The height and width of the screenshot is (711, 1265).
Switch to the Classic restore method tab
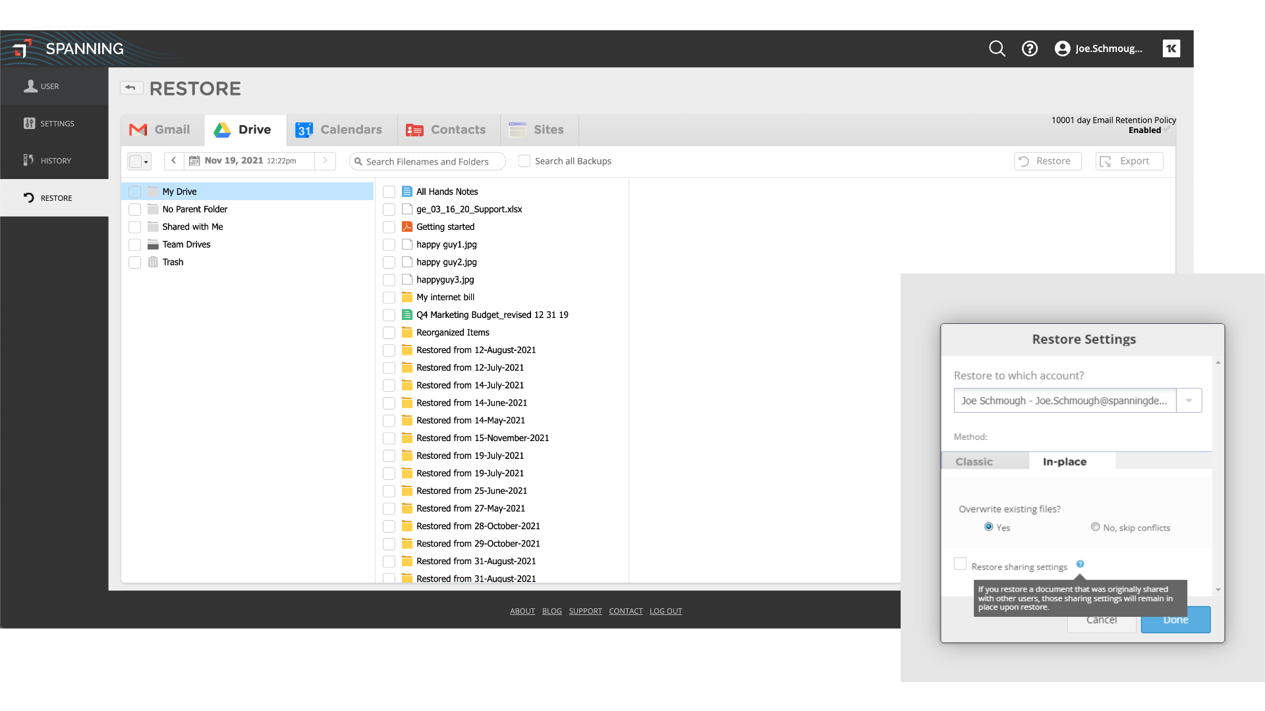click(974, 461)
